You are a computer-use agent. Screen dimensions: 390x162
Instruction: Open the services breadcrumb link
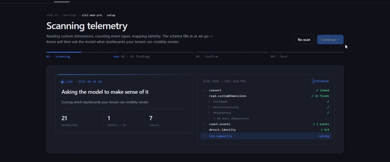70,15
